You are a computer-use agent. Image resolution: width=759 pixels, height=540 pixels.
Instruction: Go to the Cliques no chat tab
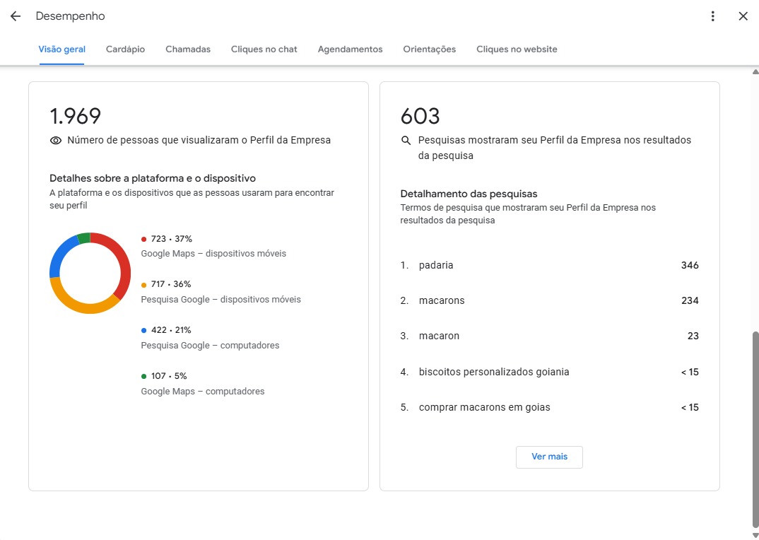pyautogui.click(x=264, y=49)
